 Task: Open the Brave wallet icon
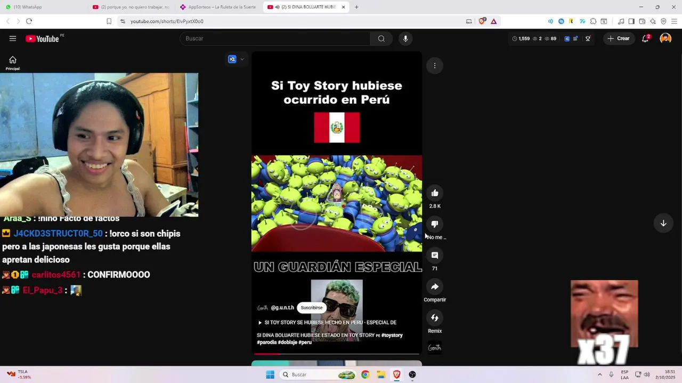[x=642, y=21]
